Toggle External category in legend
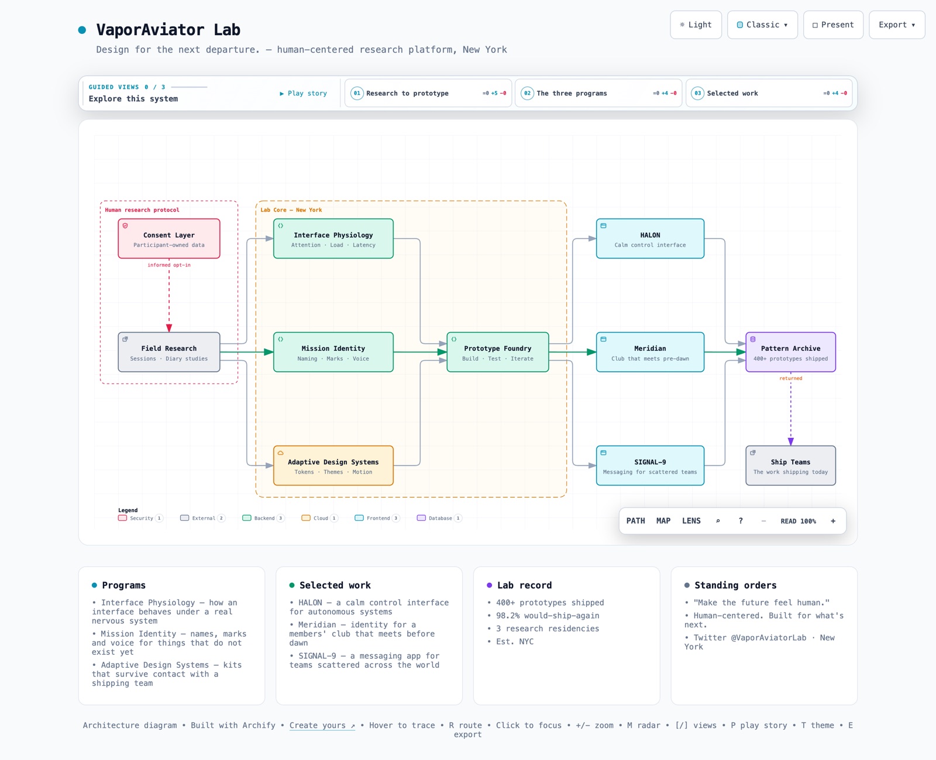The height and width of the screenshot is (760, 936). 202,518
